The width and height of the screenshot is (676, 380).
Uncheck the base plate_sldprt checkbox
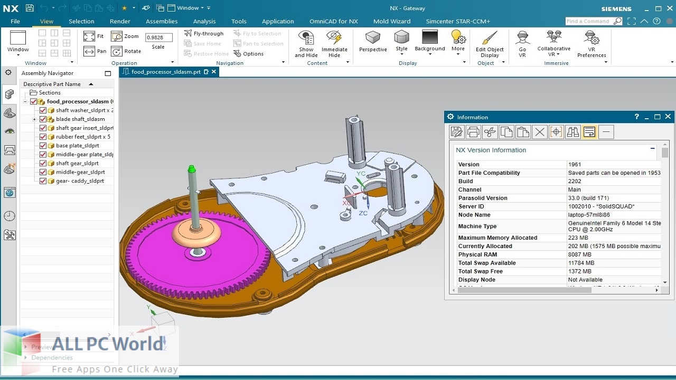point(43,146)
